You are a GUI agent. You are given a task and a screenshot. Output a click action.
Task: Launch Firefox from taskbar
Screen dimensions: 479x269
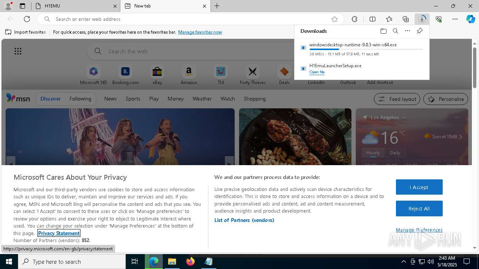click(x=190, y=262)
